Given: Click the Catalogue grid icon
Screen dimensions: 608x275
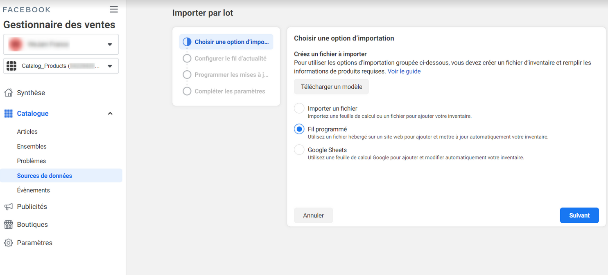Looking at the screenshot, I should click(x=8, y=114).
